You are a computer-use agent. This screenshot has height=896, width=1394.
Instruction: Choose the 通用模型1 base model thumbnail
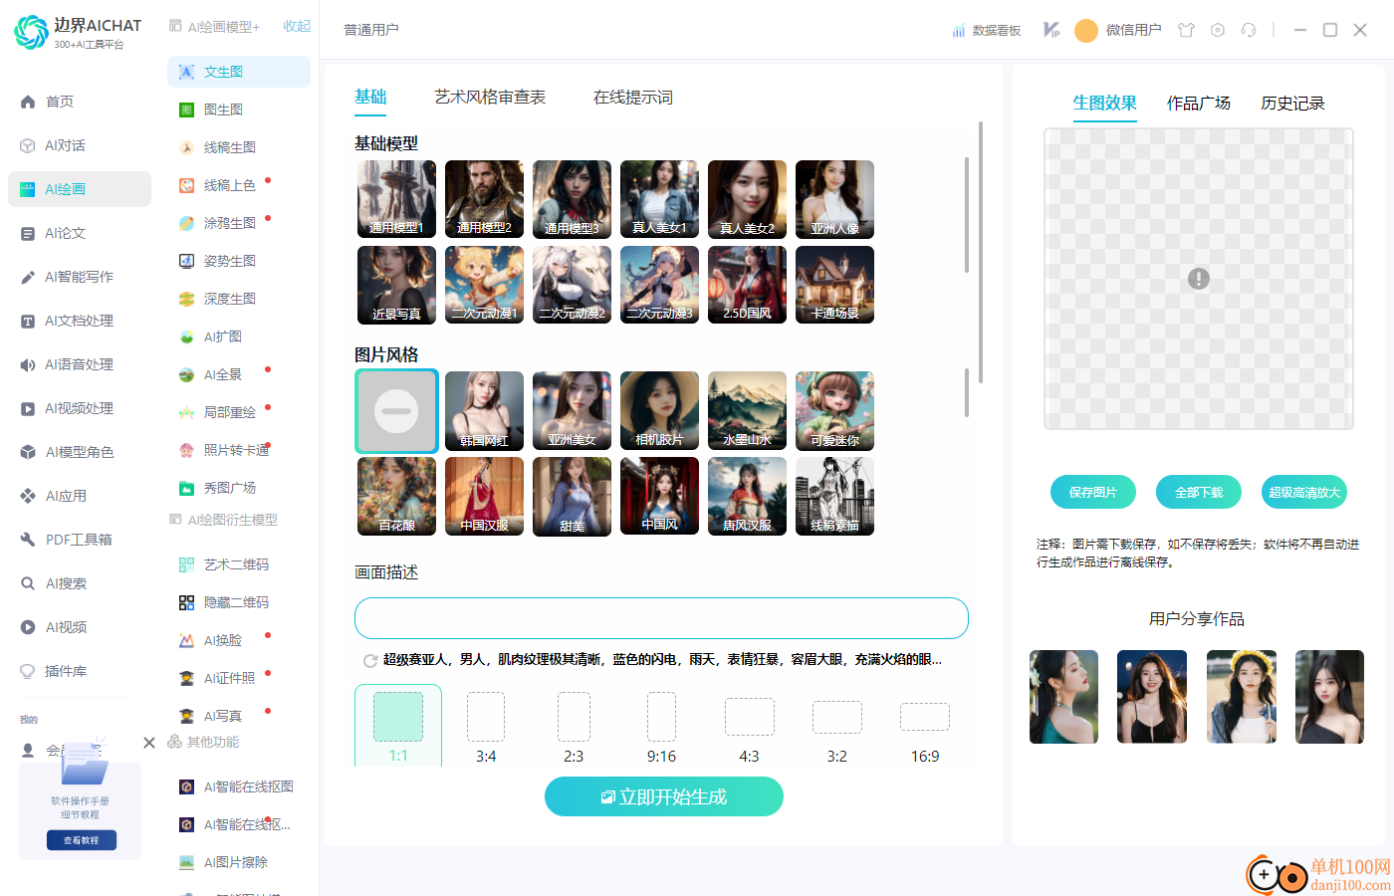point(396,199)
